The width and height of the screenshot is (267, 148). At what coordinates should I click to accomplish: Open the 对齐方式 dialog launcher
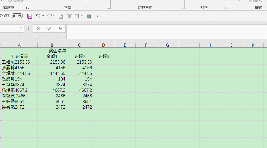click(x=182, y=8)
